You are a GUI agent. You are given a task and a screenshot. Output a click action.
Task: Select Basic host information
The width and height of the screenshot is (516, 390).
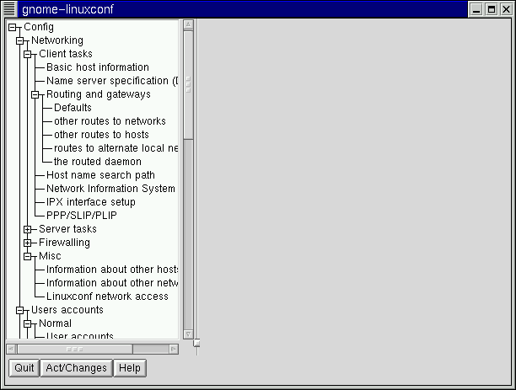[97, 67]
